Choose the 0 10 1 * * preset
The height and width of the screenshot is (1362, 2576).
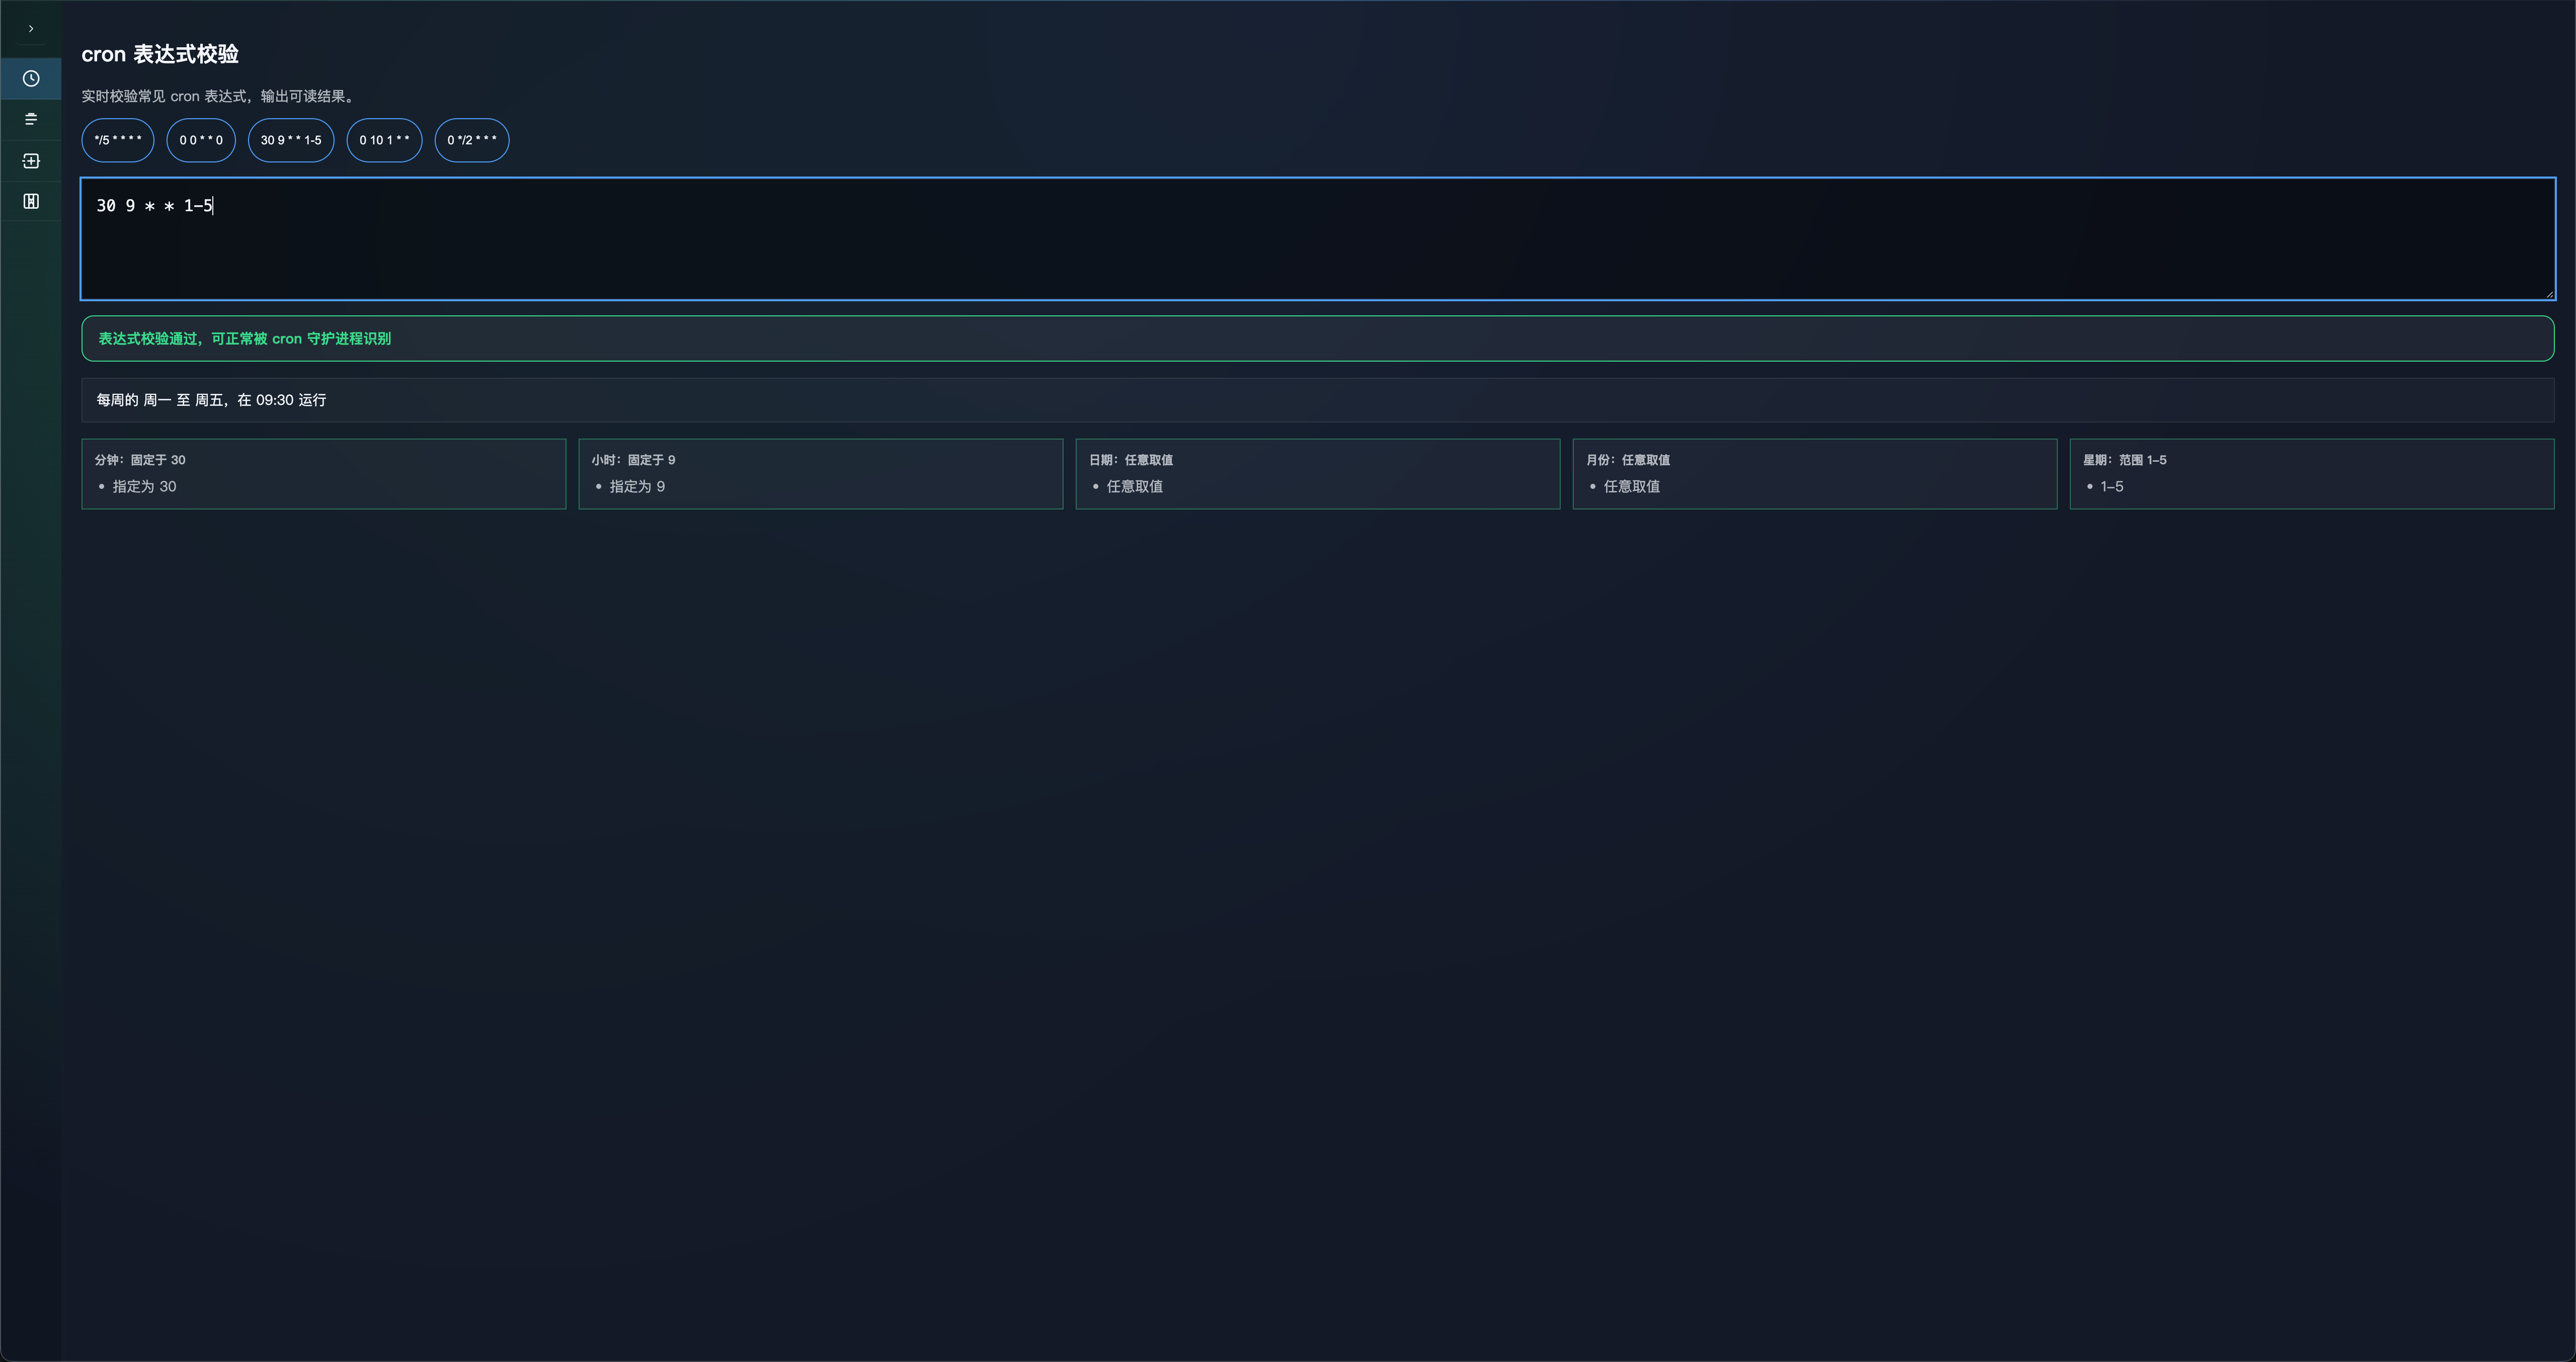click(384, 140)
